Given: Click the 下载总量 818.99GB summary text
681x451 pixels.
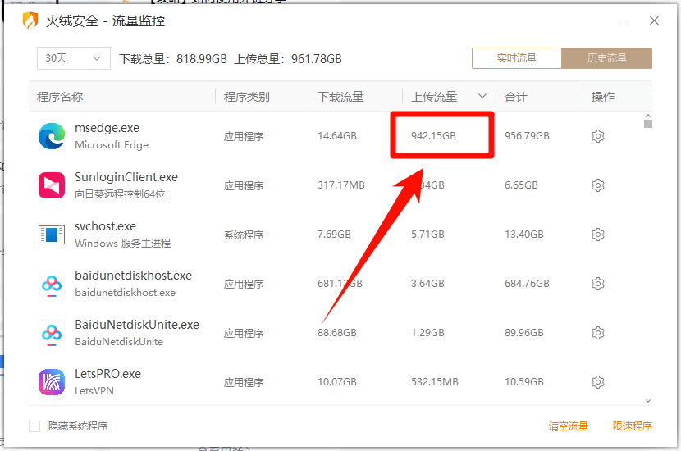Looking at the screenshot, I should pos(173,58).
